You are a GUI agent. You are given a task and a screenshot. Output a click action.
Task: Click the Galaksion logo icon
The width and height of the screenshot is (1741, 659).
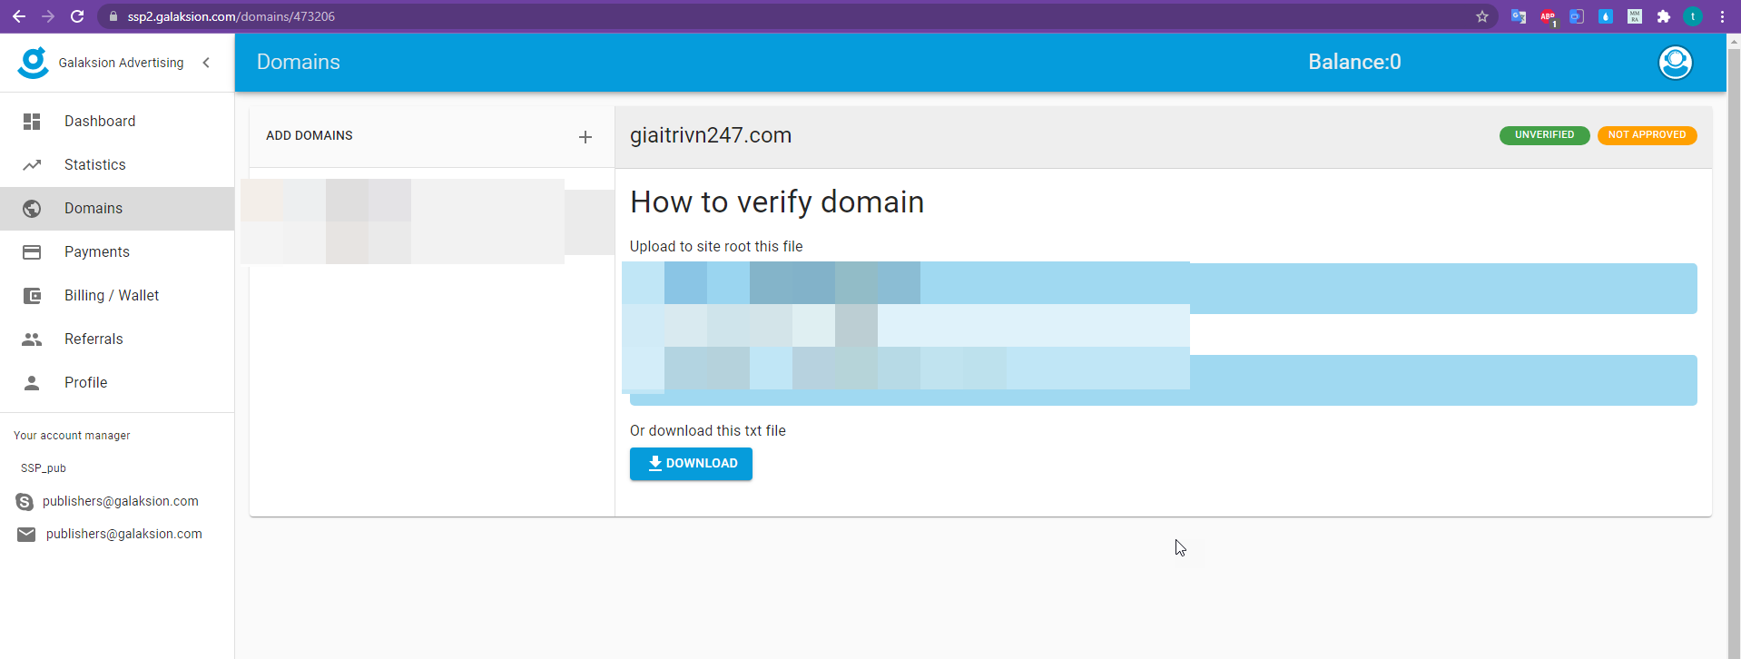[x=34, y=63]
